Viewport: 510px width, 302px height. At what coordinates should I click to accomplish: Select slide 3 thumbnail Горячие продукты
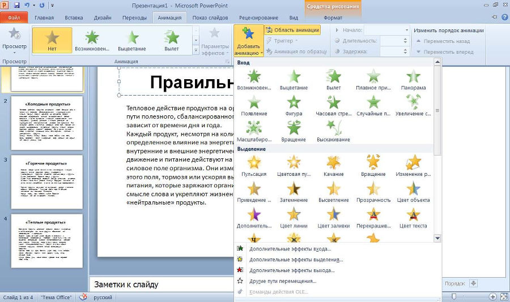click(47, 182)
